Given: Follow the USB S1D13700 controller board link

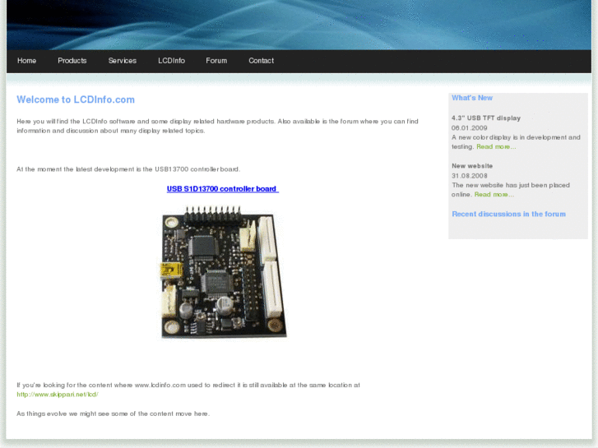Looking at the screenshot, I should coord(223,189).
